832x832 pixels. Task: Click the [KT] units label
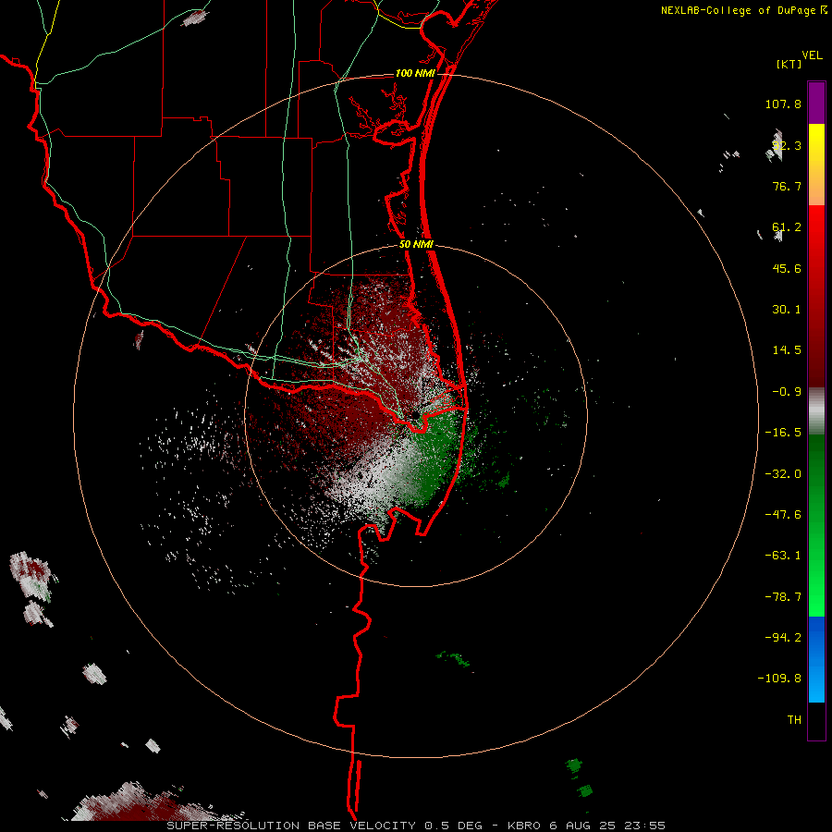click(x=789, y=64)
